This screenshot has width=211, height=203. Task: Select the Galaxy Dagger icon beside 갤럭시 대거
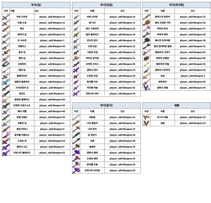[76, 70]
